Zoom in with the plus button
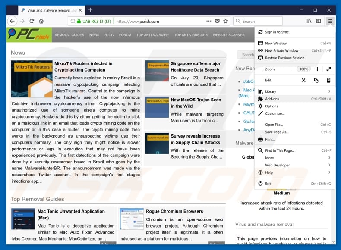 (x=317, y=69)
